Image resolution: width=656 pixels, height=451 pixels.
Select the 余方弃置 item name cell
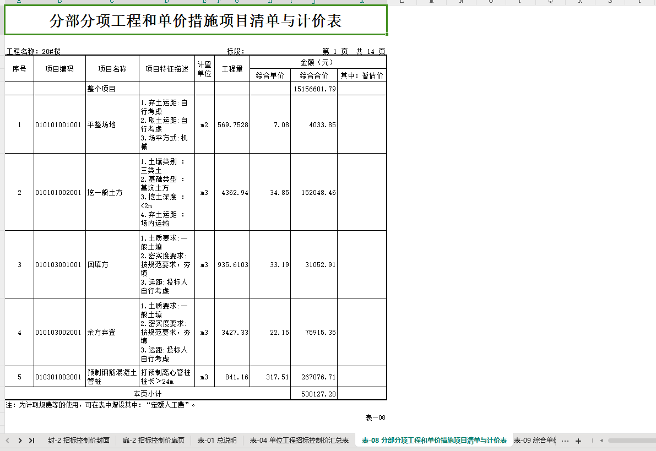pyautogui.click(x=112, y=332)
